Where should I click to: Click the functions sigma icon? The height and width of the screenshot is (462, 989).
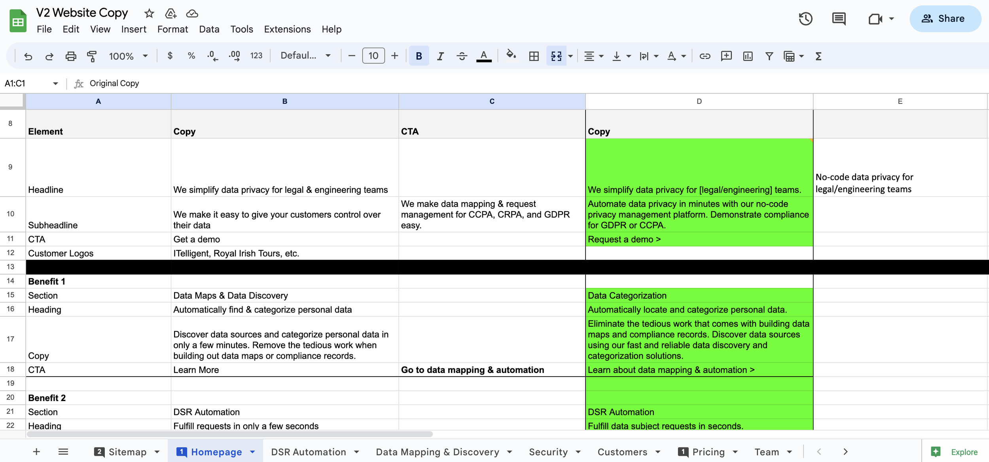pyautogui.click(x=818, y=56)
